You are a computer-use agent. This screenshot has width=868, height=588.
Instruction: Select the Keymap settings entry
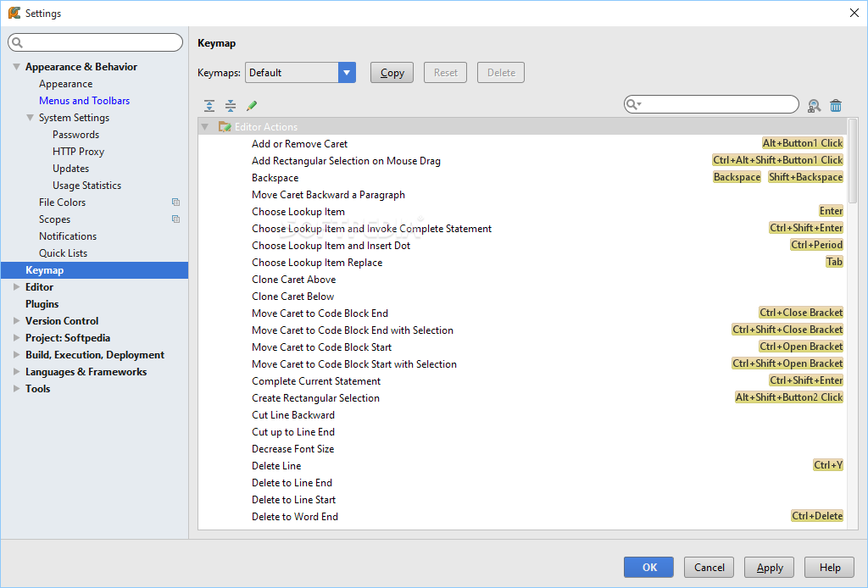coord(95,270)
